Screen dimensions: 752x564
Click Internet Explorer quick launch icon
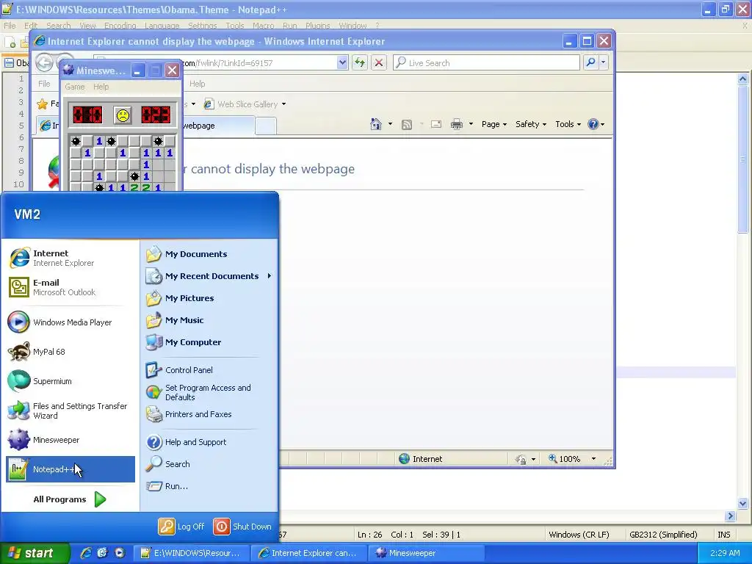[x=86, y=553]
